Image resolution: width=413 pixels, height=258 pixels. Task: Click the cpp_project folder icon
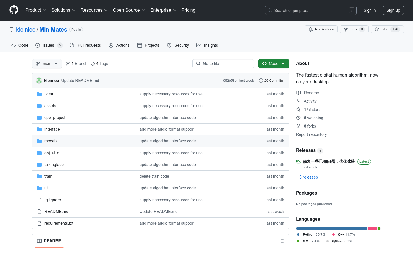(x=39, y=118)
